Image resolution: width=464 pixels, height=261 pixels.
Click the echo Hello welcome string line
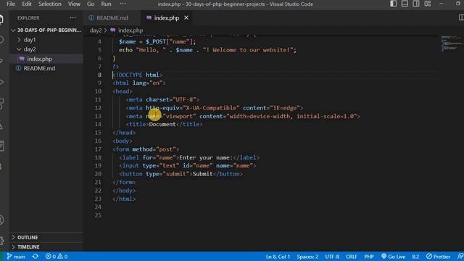207,50
